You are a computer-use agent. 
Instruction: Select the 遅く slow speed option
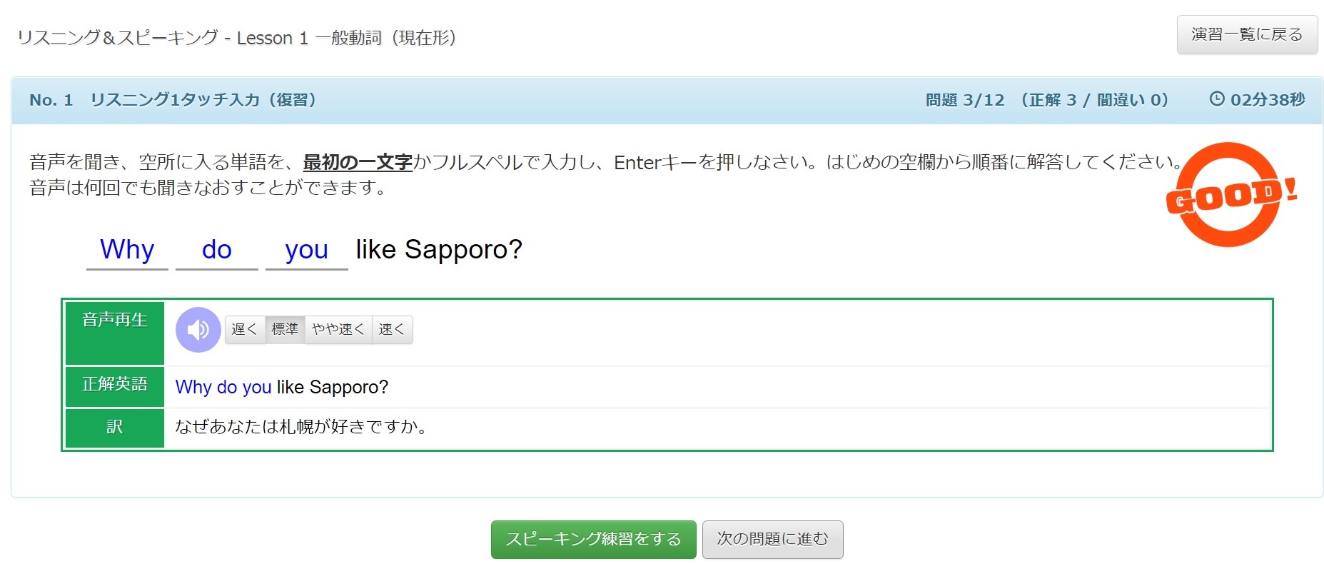coord(244,329)
